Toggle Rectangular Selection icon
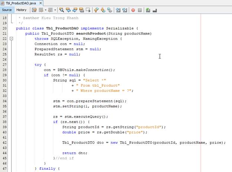 (88, 10)
